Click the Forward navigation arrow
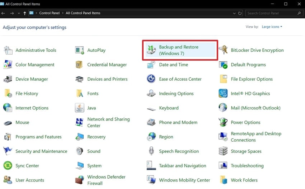305x189 pixels. 12,13
